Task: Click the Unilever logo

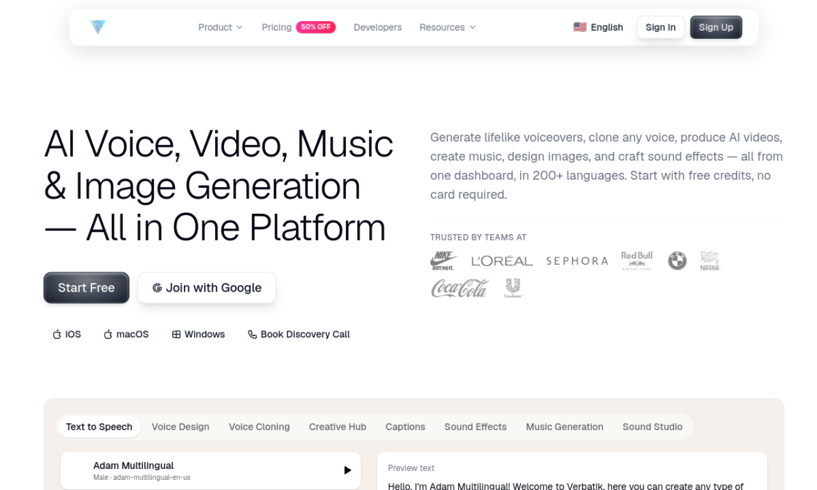Action: [x=513, y=288]
